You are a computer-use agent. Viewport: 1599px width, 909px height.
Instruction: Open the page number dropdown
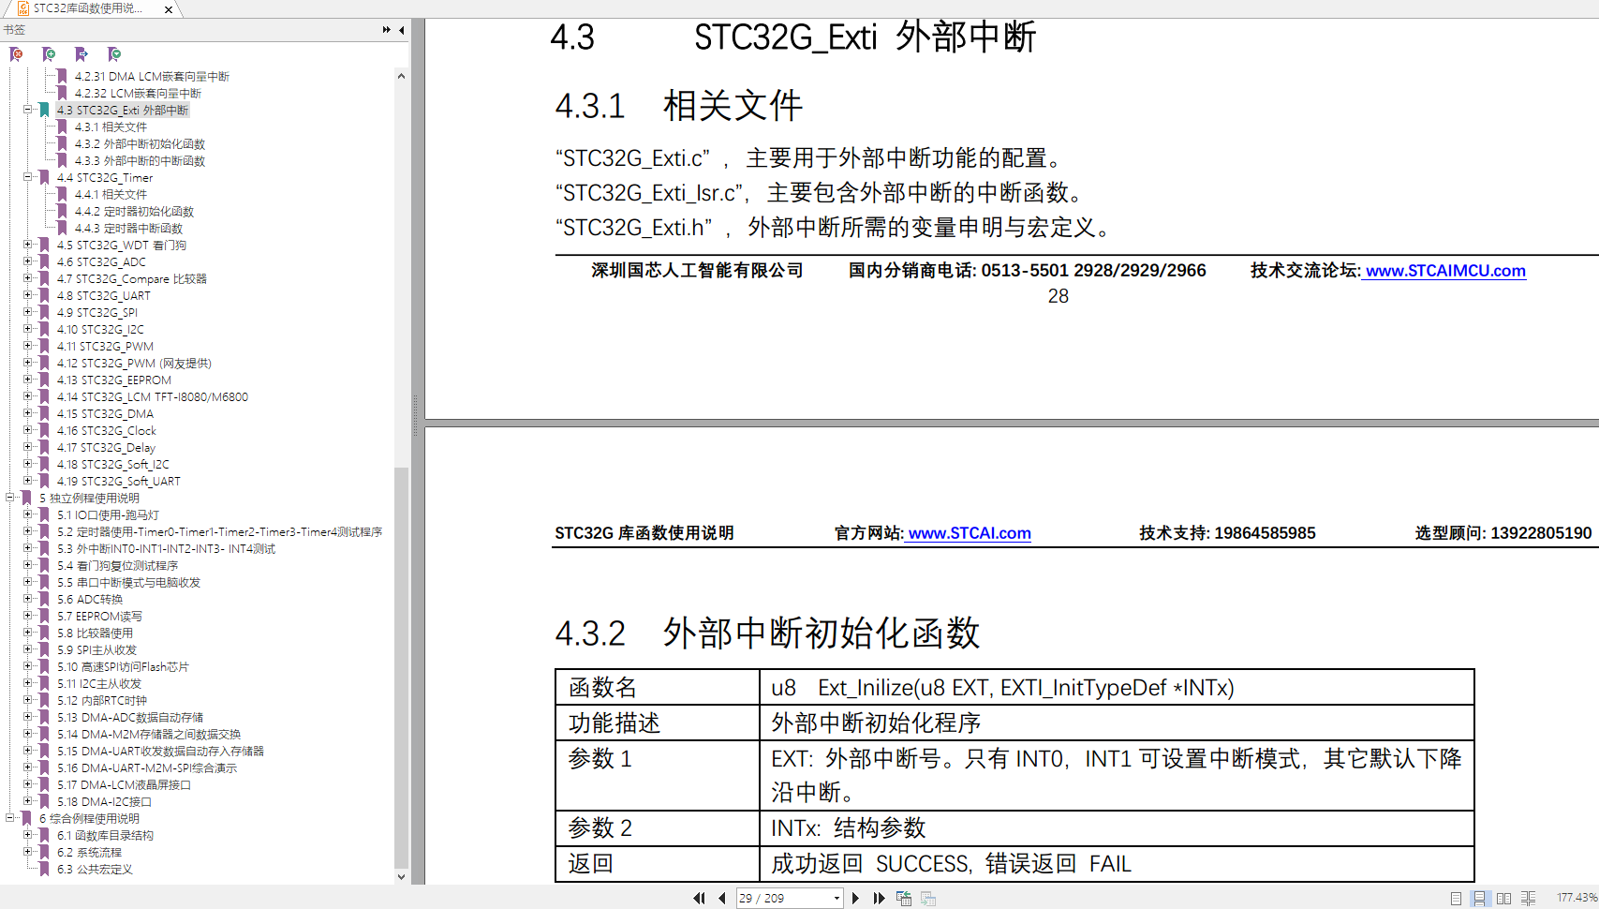837,898
